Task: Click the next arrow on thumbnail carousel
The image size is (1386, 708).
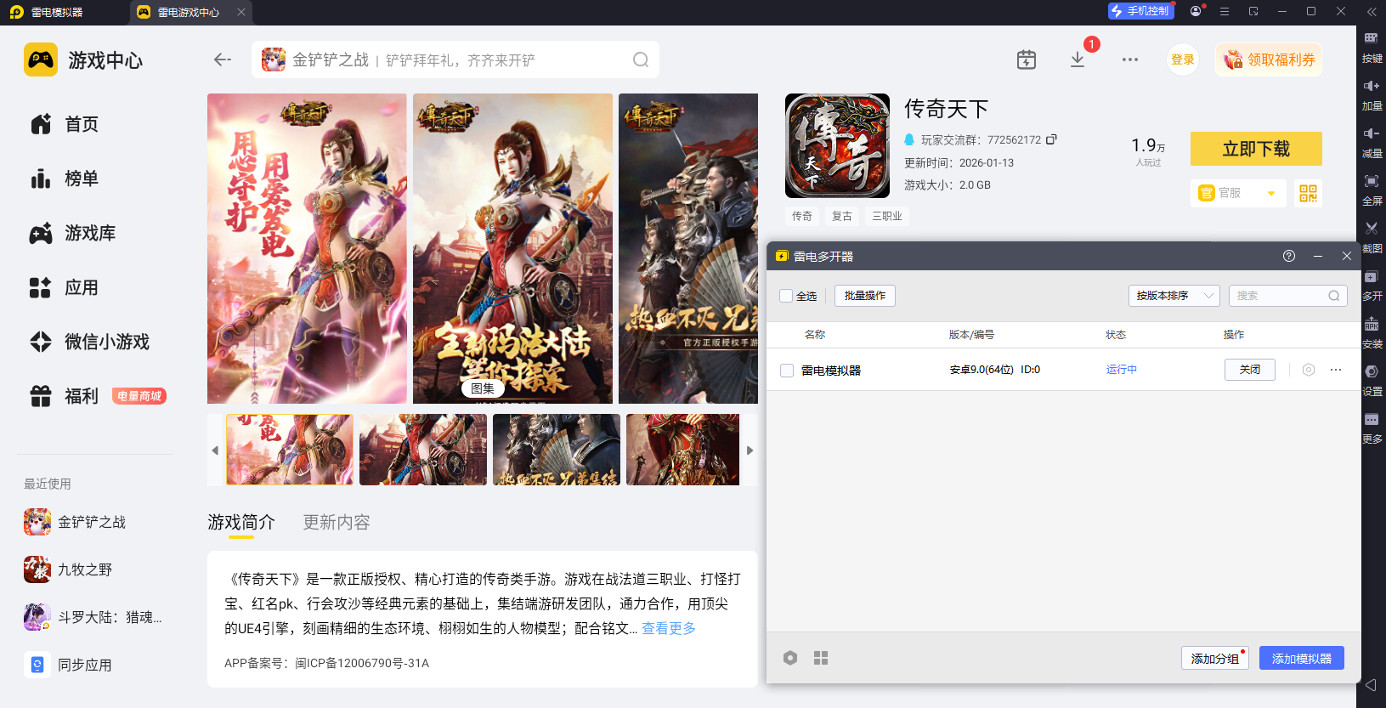Action: (x=750, y=450)
